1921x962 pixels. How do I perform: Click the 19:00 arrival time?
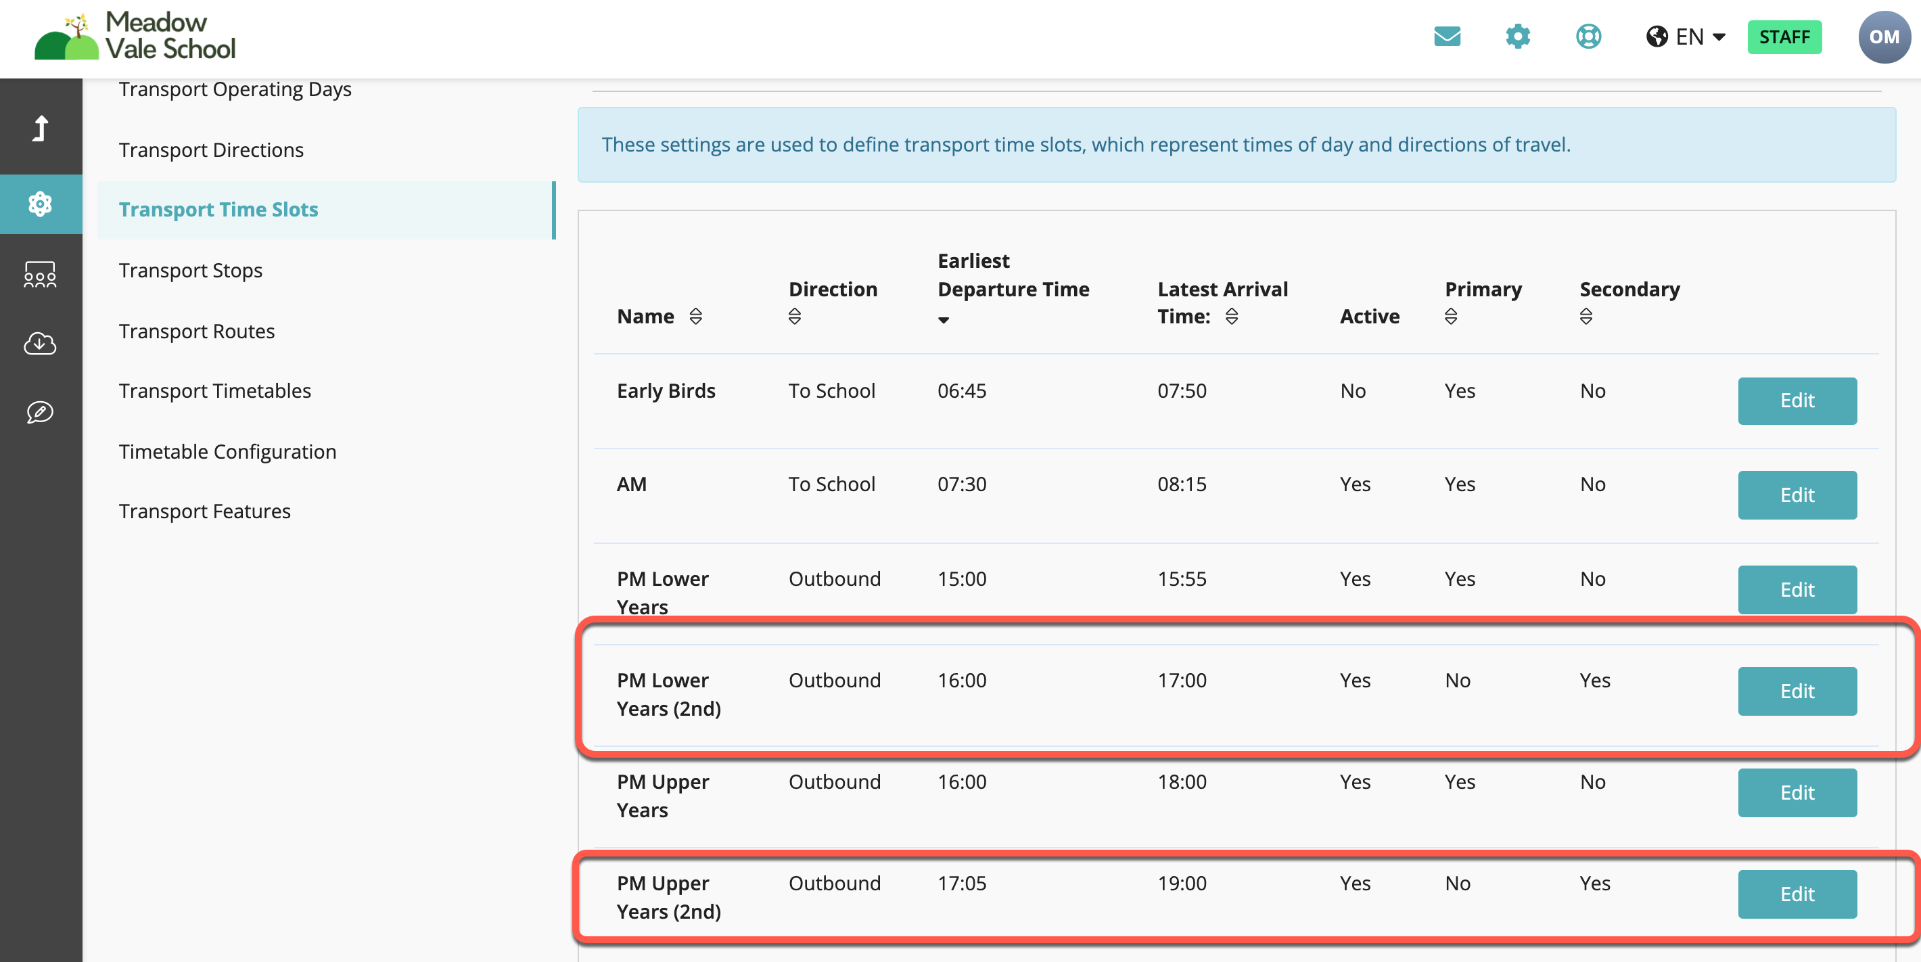(x=1181, y=883)
